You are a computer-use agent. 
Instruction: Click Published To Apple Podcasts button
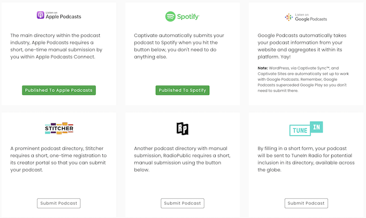(x=59, y=90)
